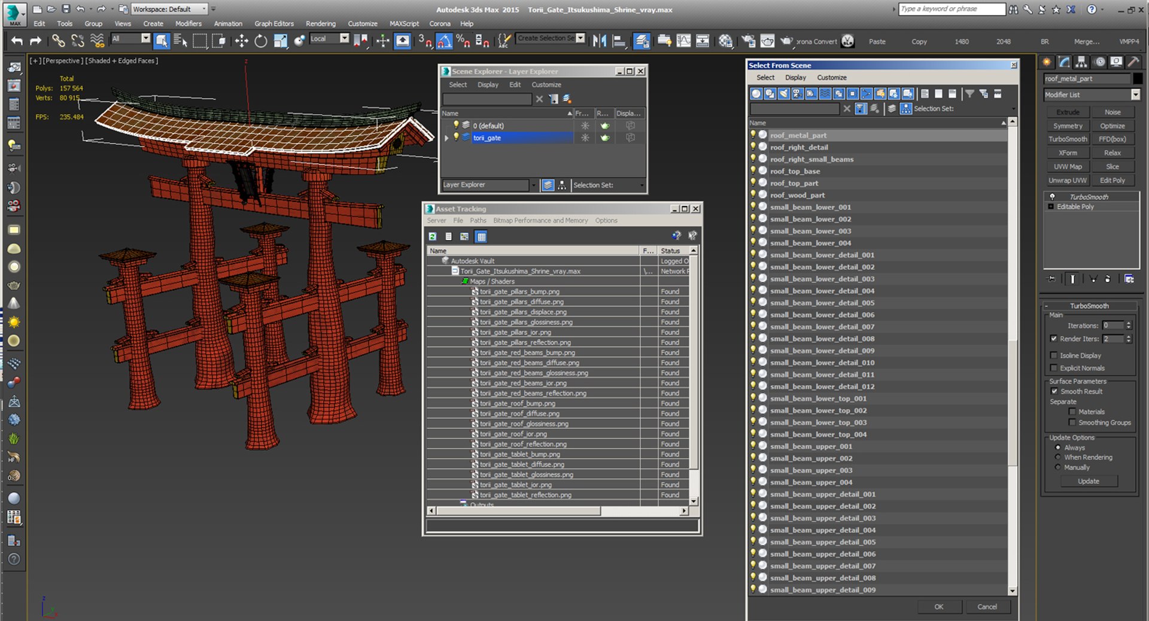The height and width of the screenshot is (621, 1149).
Task: Open the Hierarchy command panel tab
Action: (1081, 62)
